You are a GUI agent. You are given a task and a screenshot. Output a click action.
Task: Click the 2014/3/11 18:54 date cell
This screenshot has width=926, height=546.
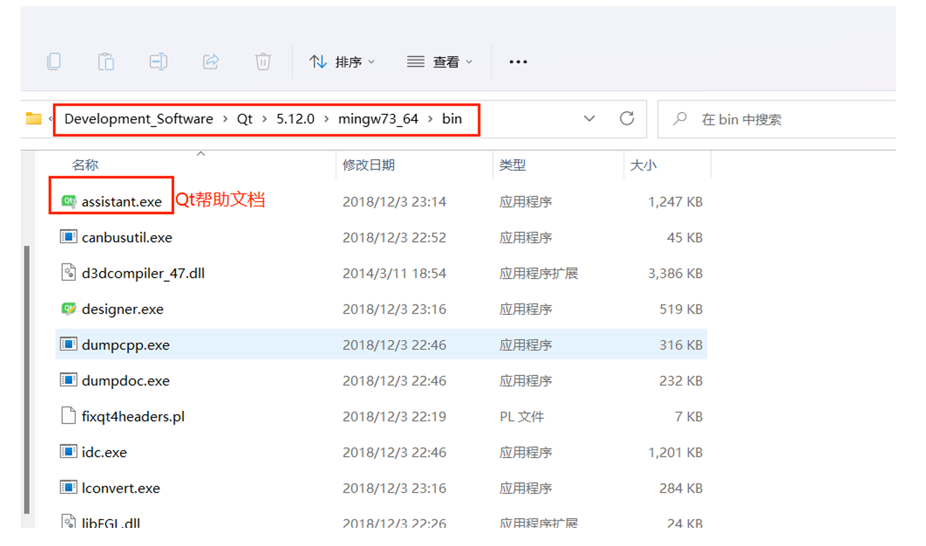click(394, 273)
